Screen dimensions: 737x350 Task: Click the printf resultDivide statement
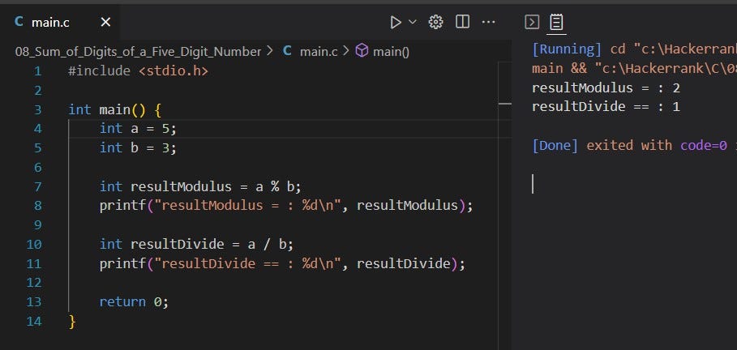click(x=282, y=263)
